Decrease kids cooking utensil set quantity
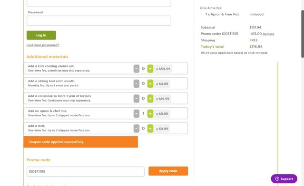 click(x=137, y=69)
